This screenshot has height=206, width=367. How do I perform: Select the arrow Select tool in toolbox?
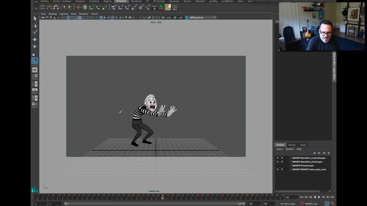35,18
